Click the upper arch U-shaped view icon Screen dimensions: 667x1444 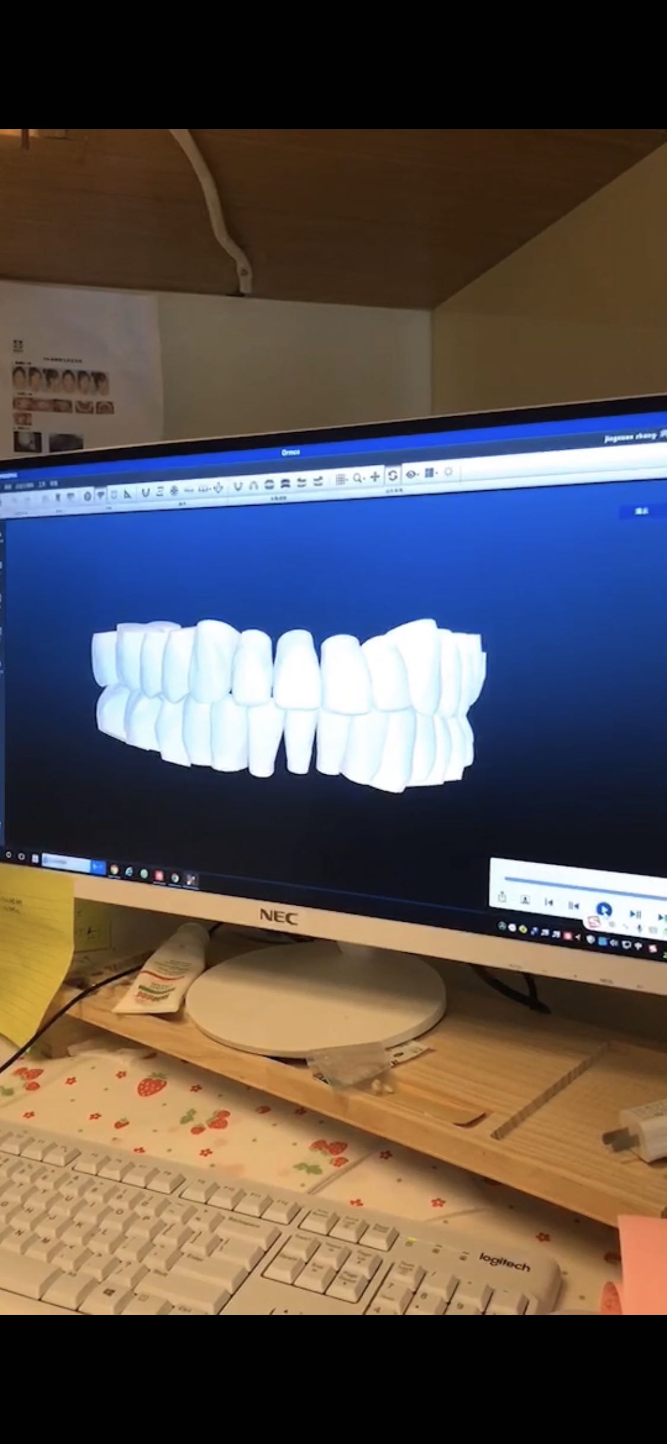tap(238, 487)
